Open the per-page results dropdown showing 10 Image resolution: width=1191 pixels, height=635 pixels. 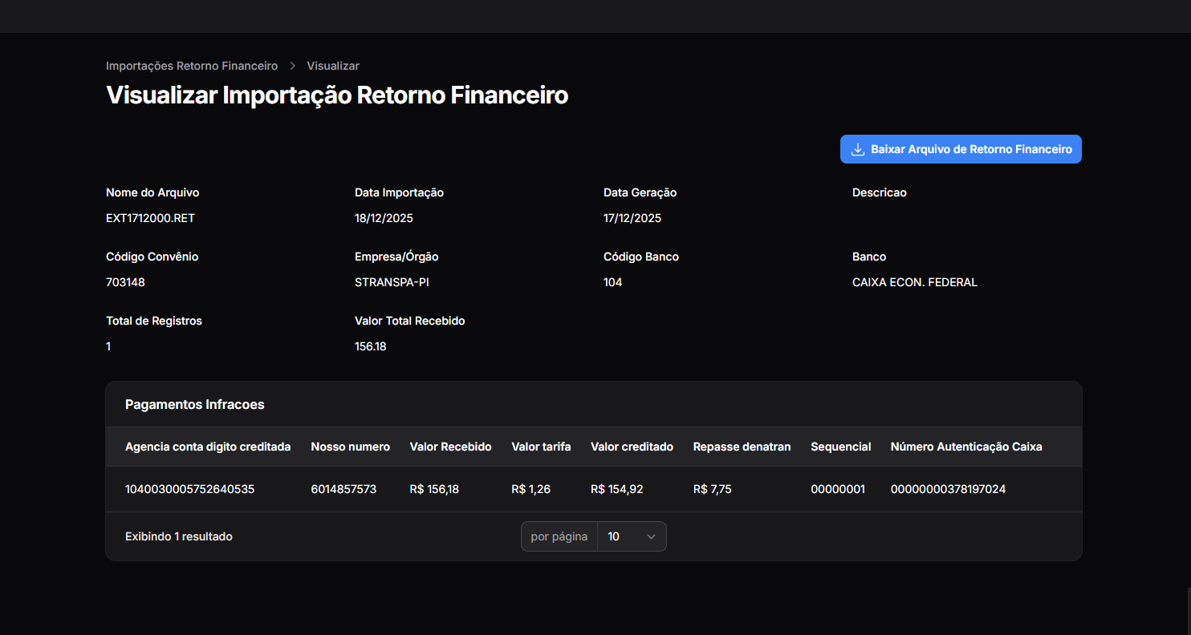click(631, 536)
